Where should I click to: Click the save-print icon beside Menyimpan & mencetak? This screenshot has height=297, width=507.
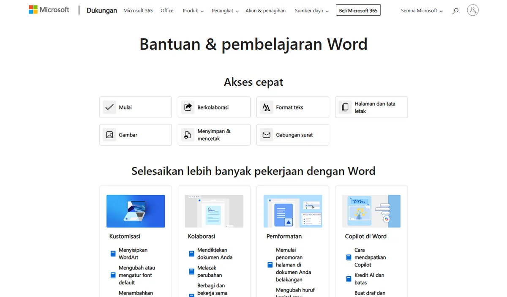pyautogui.click(x=188, y=135)
